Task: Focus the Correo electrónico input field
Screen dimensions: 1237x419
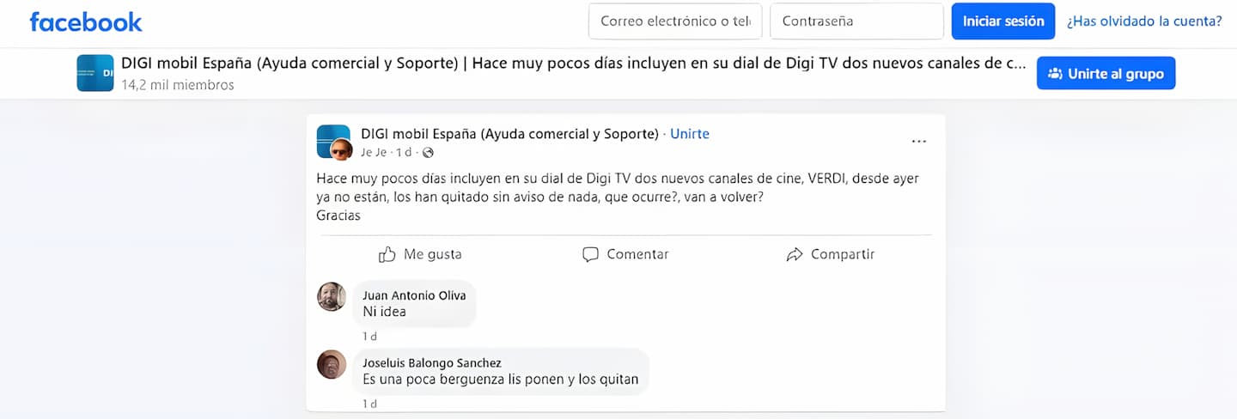Action: click(675, 21)
